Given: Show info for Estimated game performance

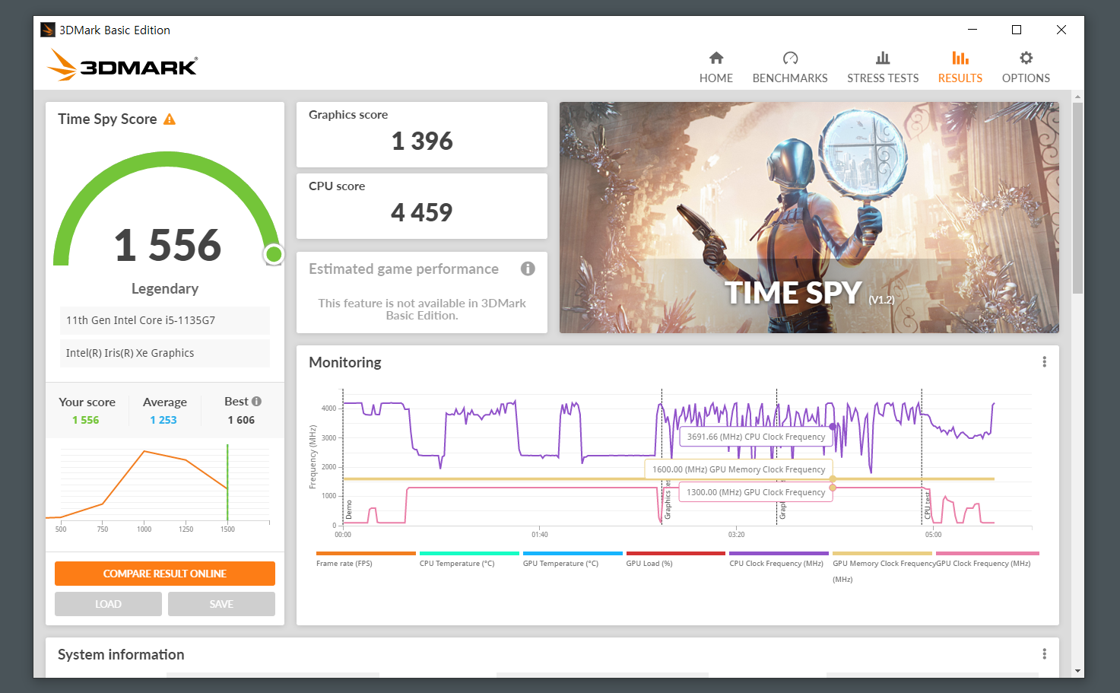Looking at the screenshot, I should click(x=528, y=269).
